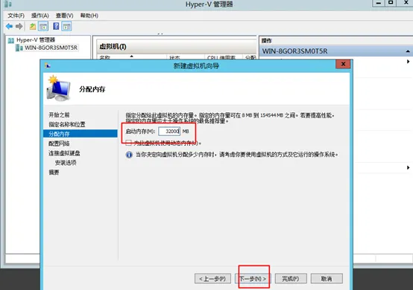Viewport: 413px width, 290px height.
Task: Open the 帮助(H) menu
Action: click(x=89, y=16)
